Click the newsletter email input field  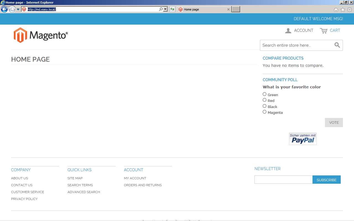point(283,180)
